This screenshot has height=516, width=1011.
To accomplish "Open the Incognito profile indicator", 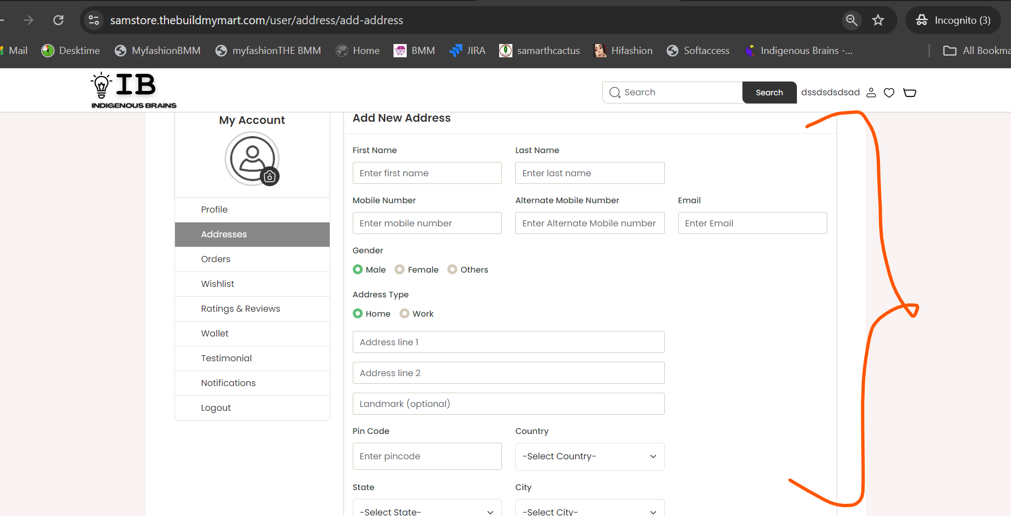I will tap(953, 20).
